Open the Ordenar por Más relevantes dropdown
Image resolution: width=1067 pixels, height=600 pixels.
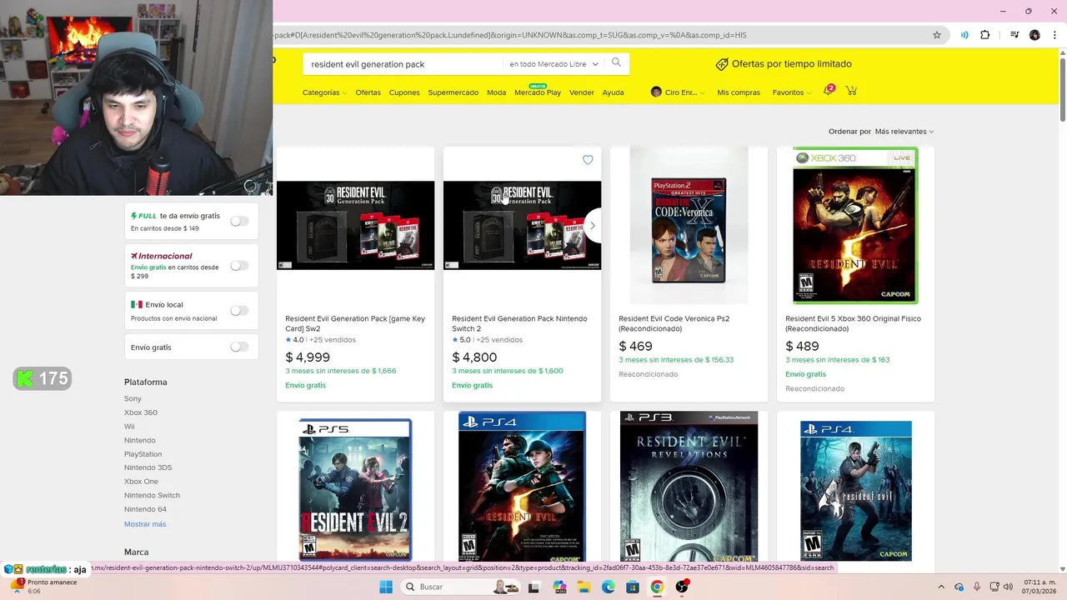pos(904,132)
